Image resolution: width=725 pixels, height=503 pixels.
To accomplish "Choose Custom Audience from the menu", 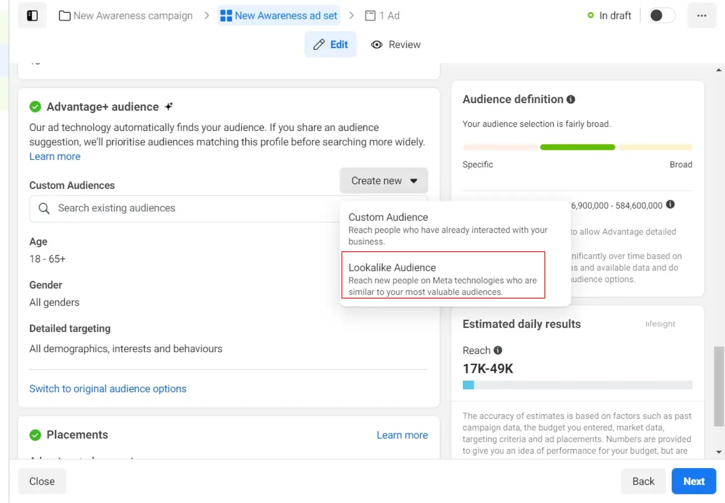I will pyautogui.click(x=455, y=229).
